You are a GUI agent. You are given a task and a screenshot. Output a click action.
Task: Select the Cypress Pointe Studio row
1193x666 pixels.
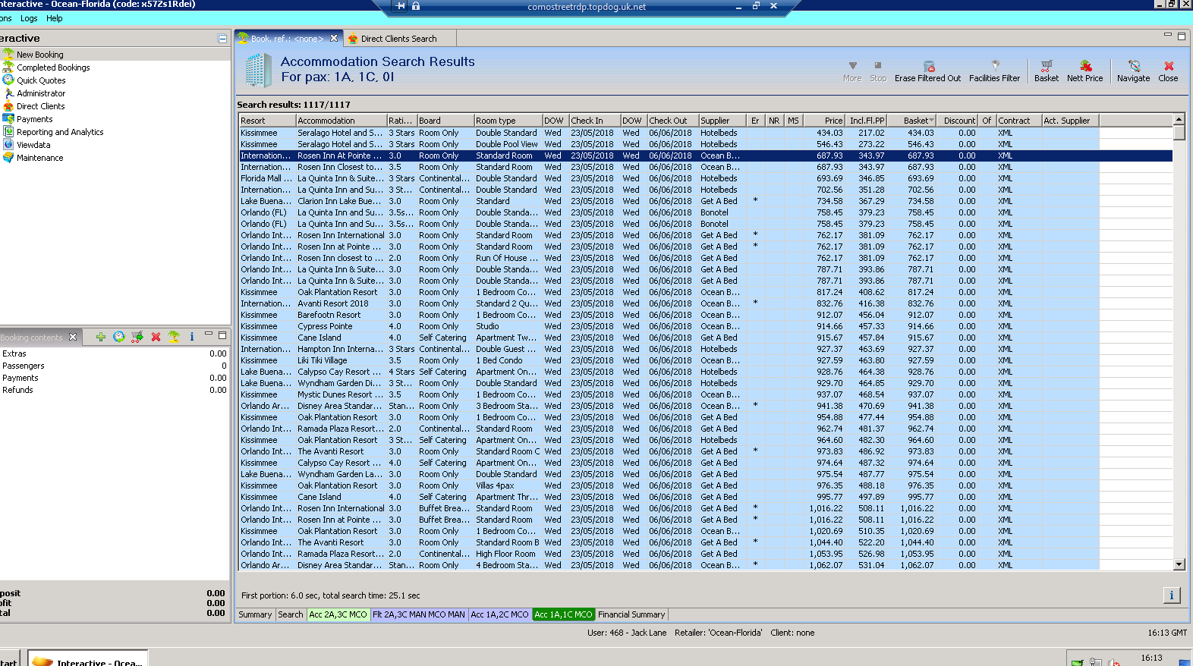pos(706,326)
